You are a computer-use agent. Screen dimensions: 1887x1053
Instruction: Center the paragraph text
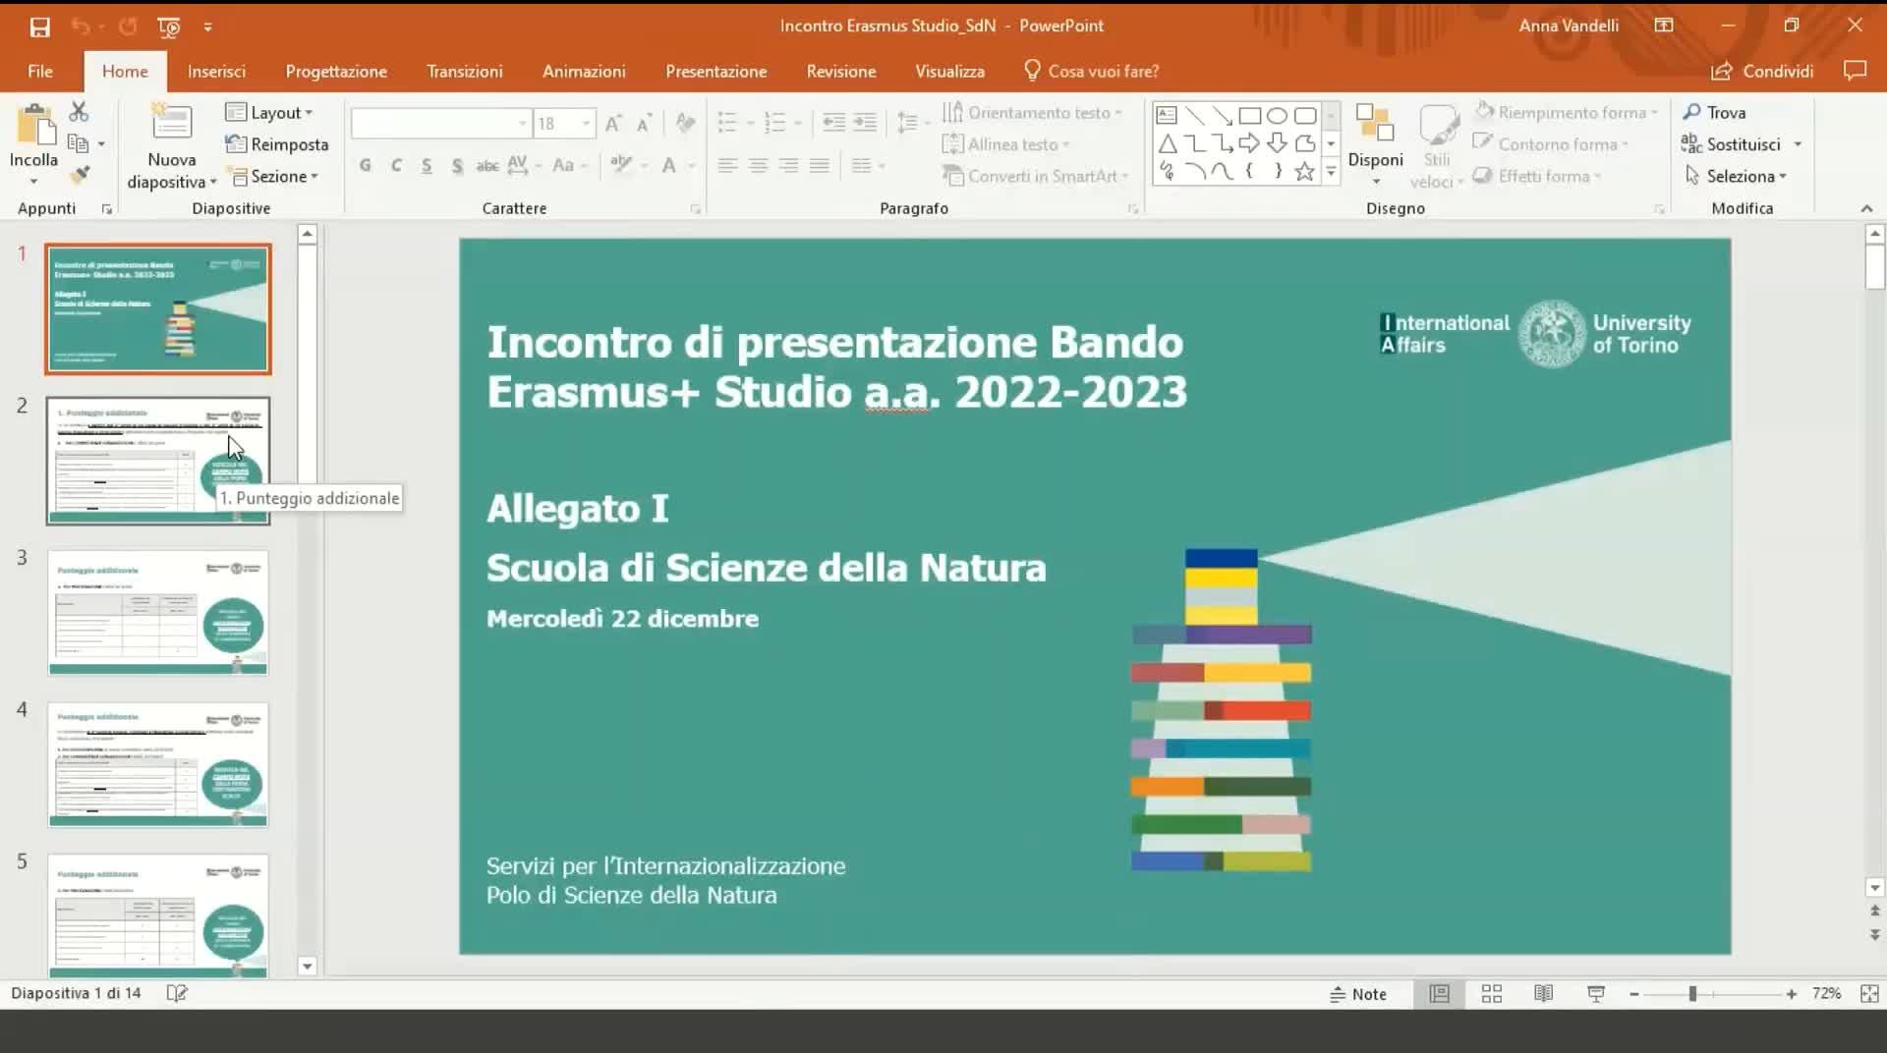point(758,165)
